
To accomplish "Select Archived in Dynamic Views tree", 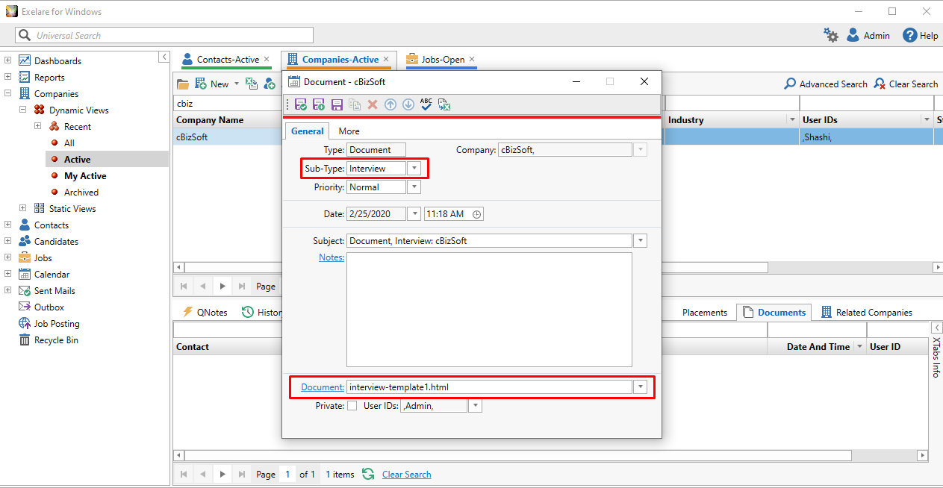I will tap(81, 192).
